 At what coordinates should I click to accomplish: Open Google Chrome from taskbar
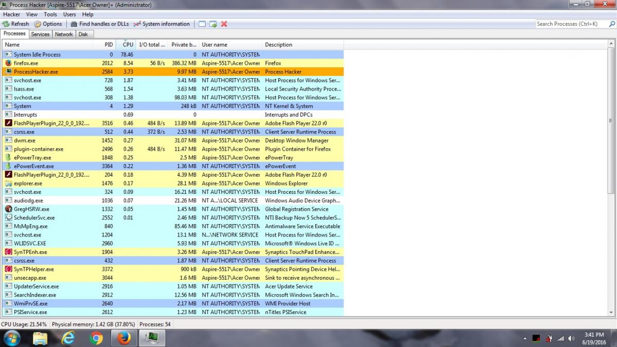pyautogui.click(x=96, y=338)
